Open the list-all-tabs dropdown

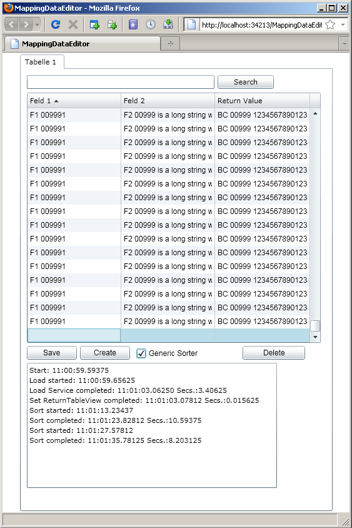point(344,44)
